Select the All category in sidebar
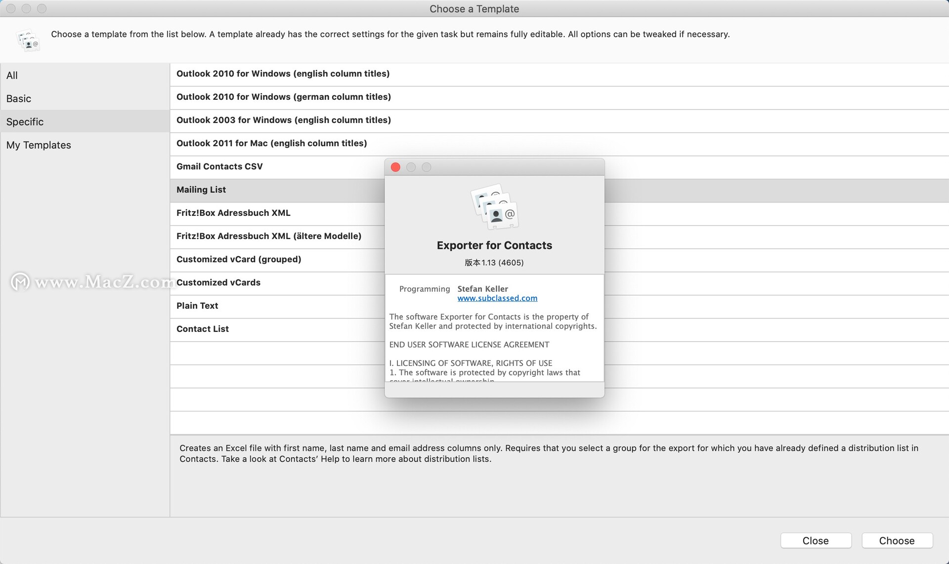Screen dimensions: 949x564 tap(85, 75)
